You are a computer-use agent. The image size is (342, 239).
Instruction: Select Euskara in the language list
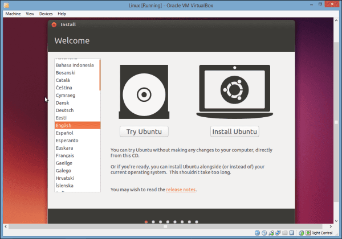(x=77, y=148)
